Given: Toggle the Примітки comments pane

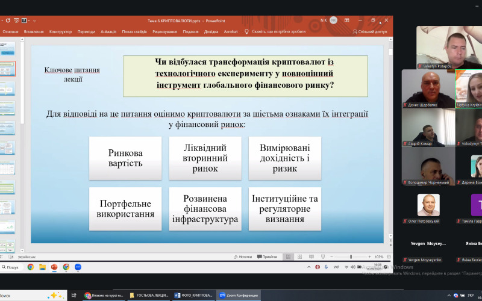Looking at the screenshot, I should [267, 257].
